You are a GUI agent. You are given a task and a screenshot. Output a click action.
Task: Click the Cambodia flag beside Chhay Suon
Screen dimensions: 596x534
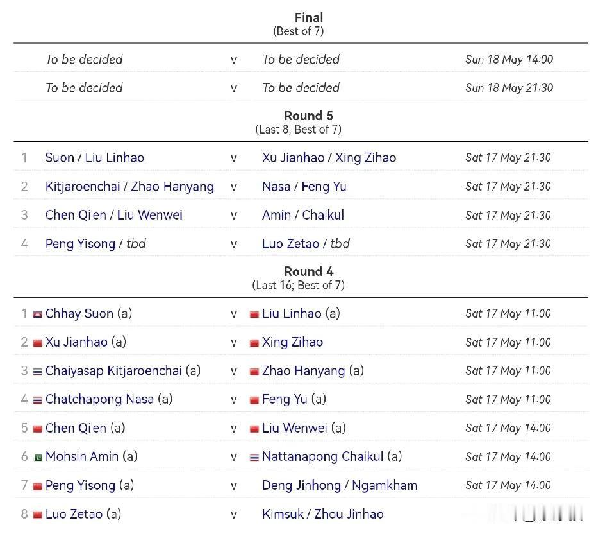tap(37, 314)
